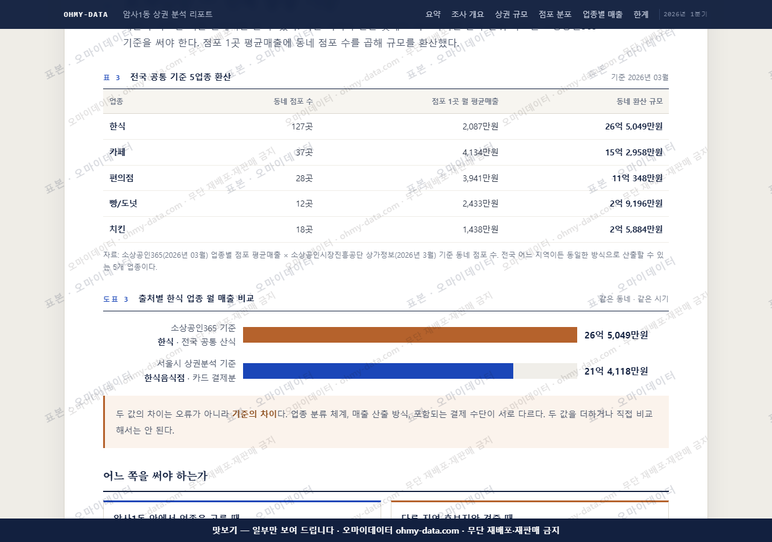Click 동네 점포 수 column header
This screenshot has width=772, height=542.
point(293,101)
